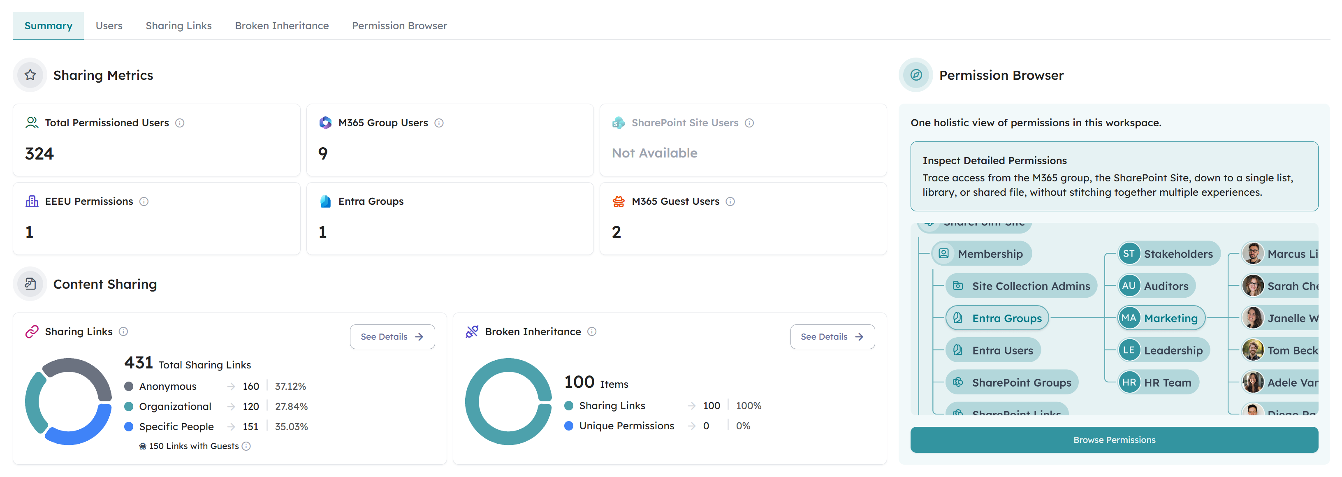Viewport: 1342px width, 477px height.
Task: Click the M365 Guest Users orange icon
Action: coord(619,201)
